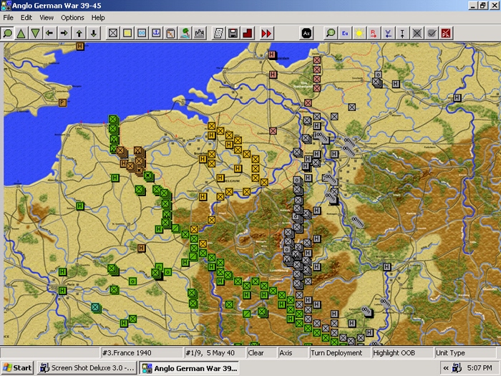Viewport: 501px width, 376px height.
Task: Click the yellow square toolbar icon
Action: [127, 33]
